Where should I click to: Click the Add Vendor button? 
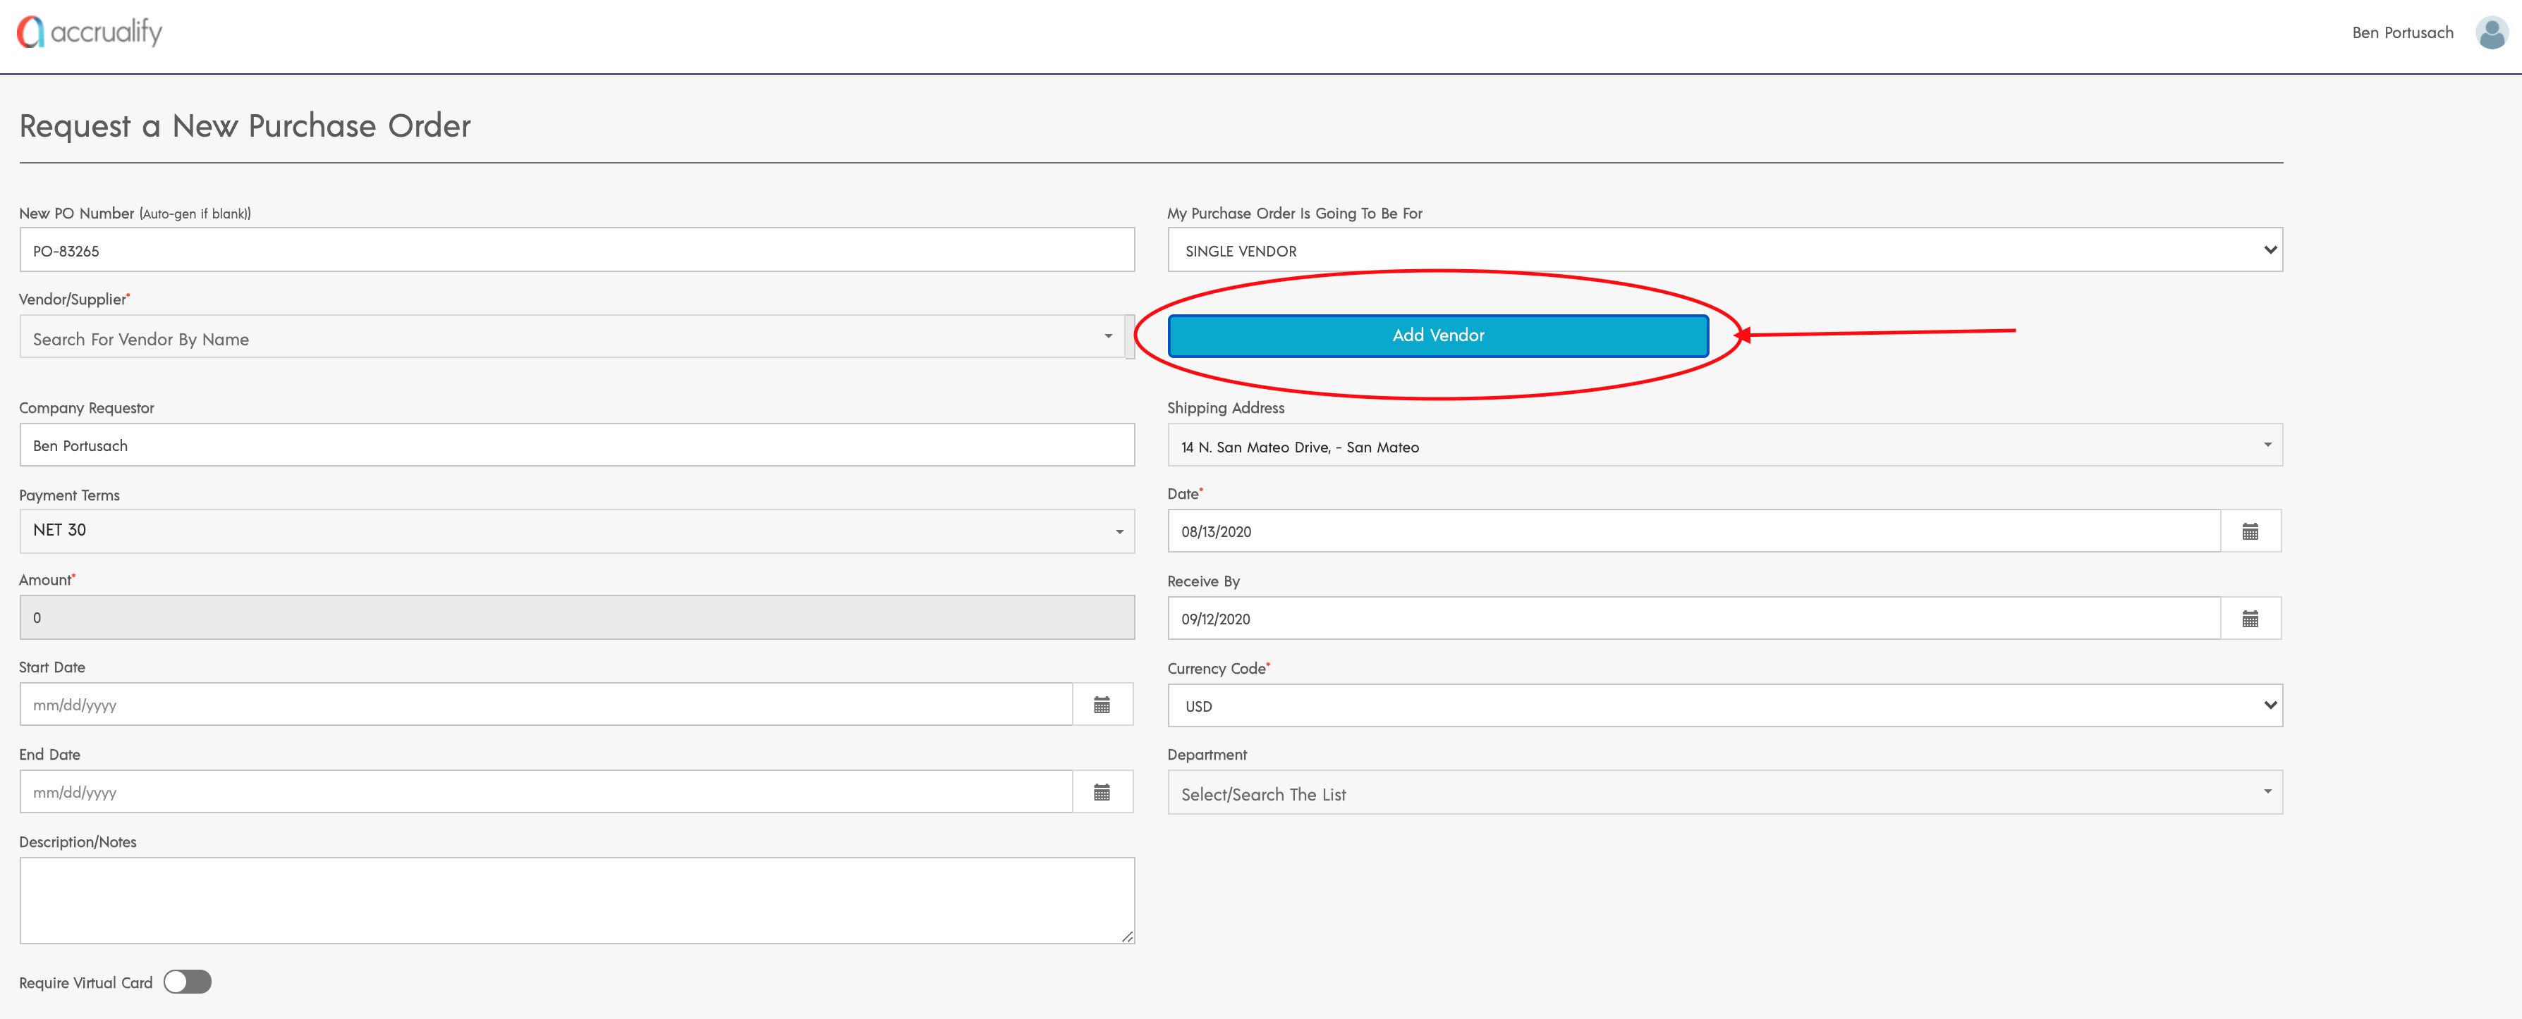coord(1437,335)
